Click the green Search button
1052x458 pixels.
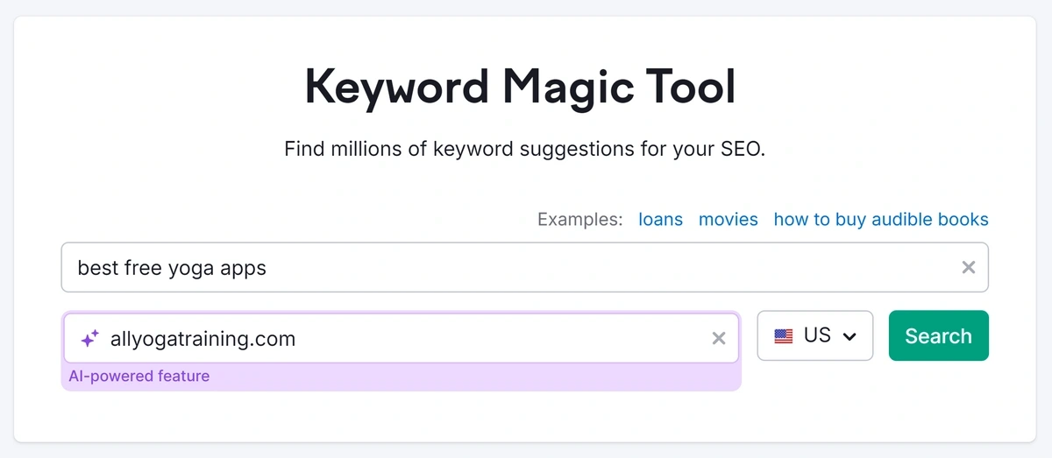click(938, 335)
